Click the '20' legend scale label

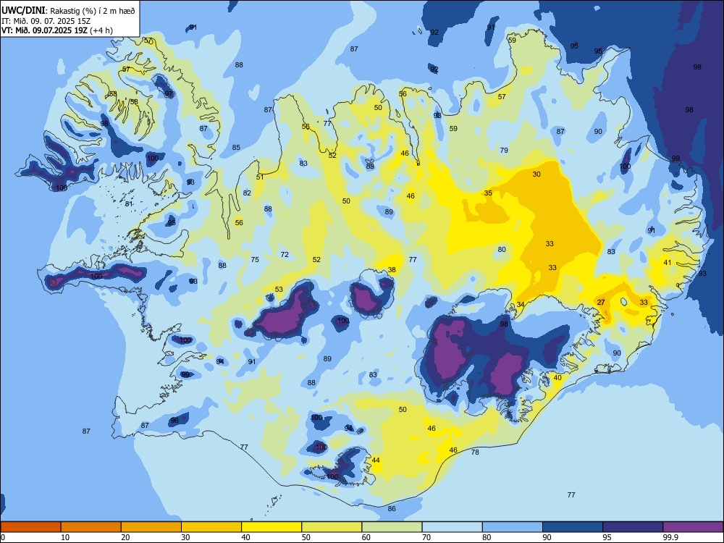pos(125,537)
